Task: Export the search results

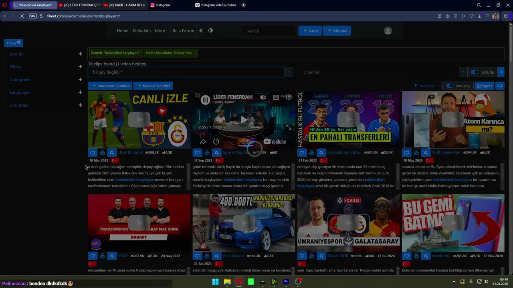Action: click(484, 86)
